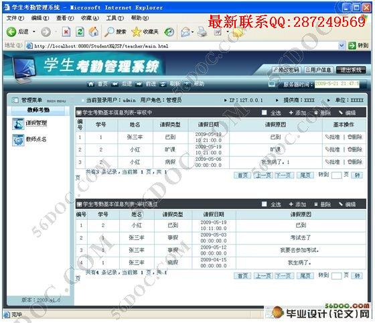The height and width of the screenshot is (323, 375).
Task: Click 编辑 in the 审核通过 list header
Action: 348,204
